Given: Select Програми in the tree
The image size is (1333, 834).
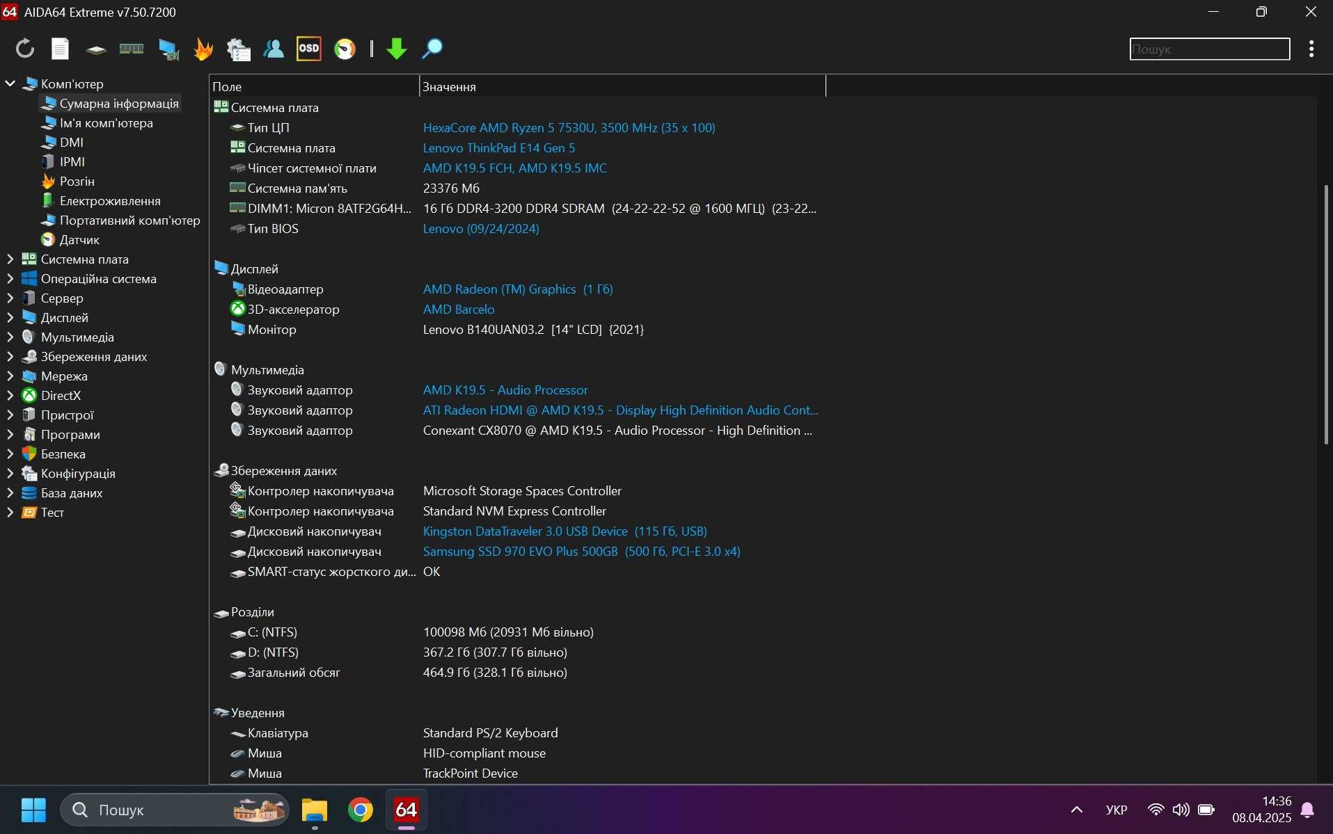Looking at the screenshot, I should tap(70, 434).
